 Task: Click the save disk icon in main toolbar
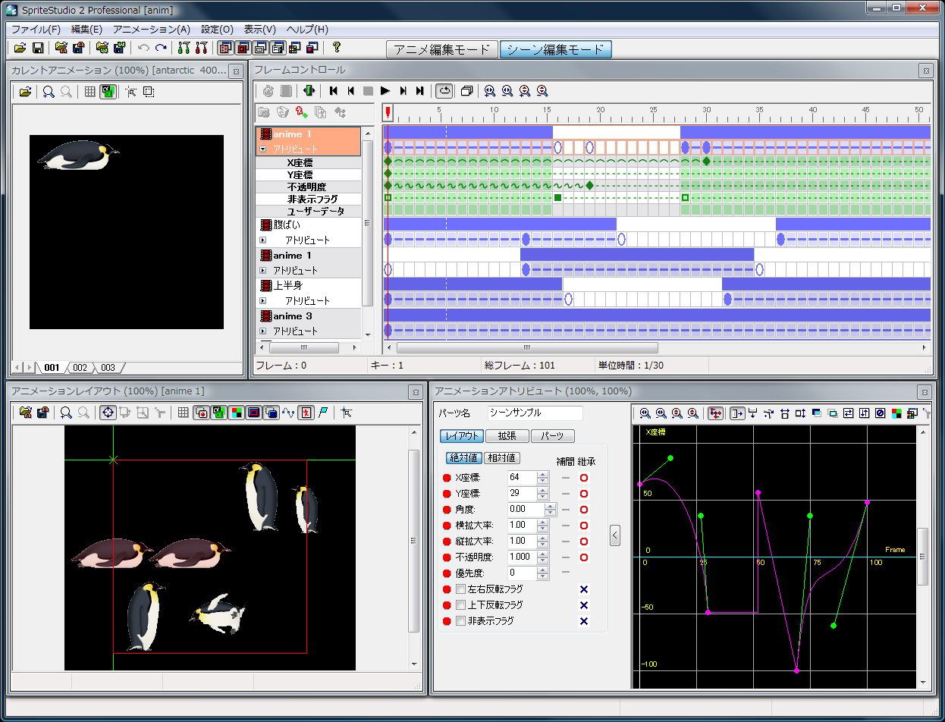[38, 48]
